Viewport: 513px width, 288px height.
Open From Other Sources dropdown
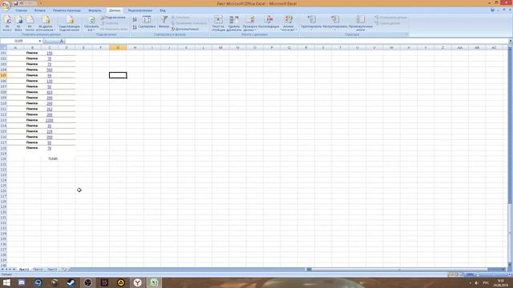click(x=46, y=24)
